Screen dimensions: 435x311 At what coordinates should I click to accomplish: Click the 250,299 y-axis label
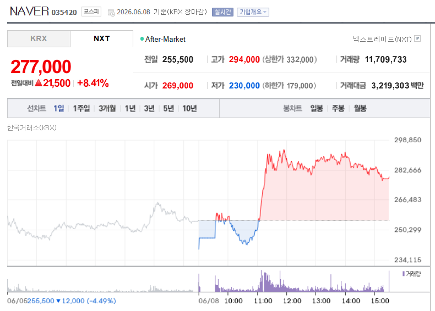[x=408, y=230]
